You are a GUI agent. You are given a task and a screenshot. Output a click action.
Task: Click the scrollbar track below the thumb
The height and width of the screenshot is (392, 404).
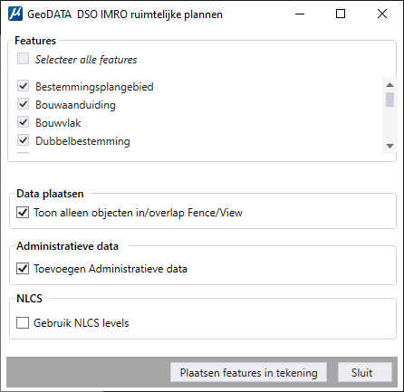click(x=390, y=124)
